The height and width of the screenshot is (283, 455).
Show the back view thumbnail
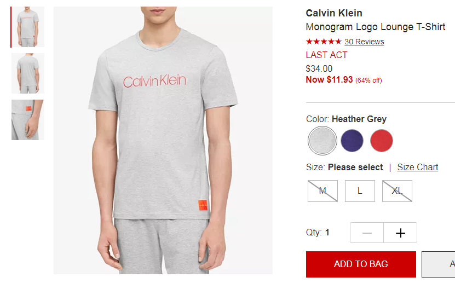click(x=28, y=73)
